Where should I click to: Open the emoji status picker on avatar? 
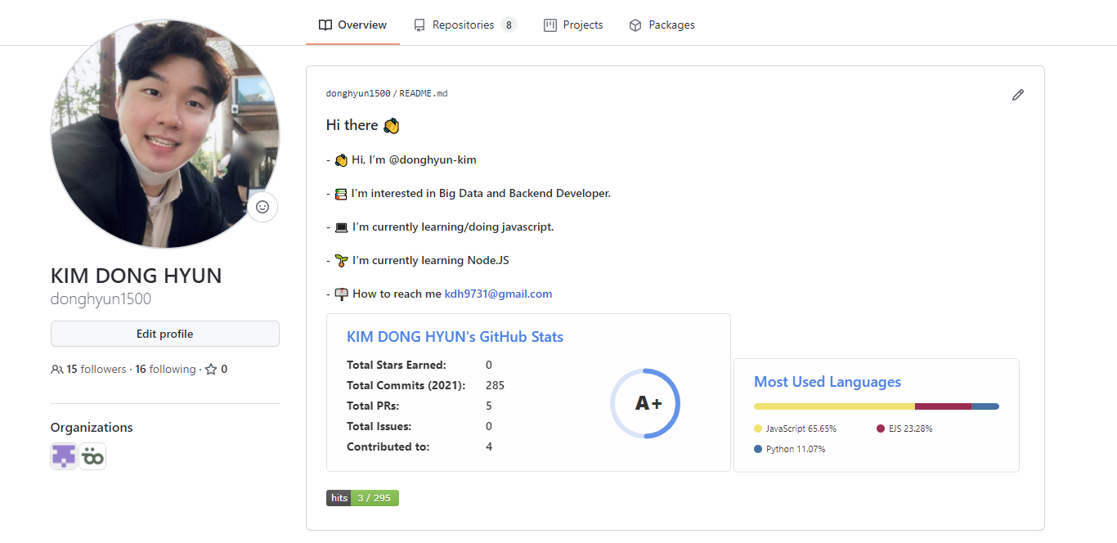coord(262,207)
